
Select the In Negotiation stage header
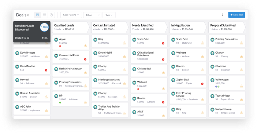(188, 27)
